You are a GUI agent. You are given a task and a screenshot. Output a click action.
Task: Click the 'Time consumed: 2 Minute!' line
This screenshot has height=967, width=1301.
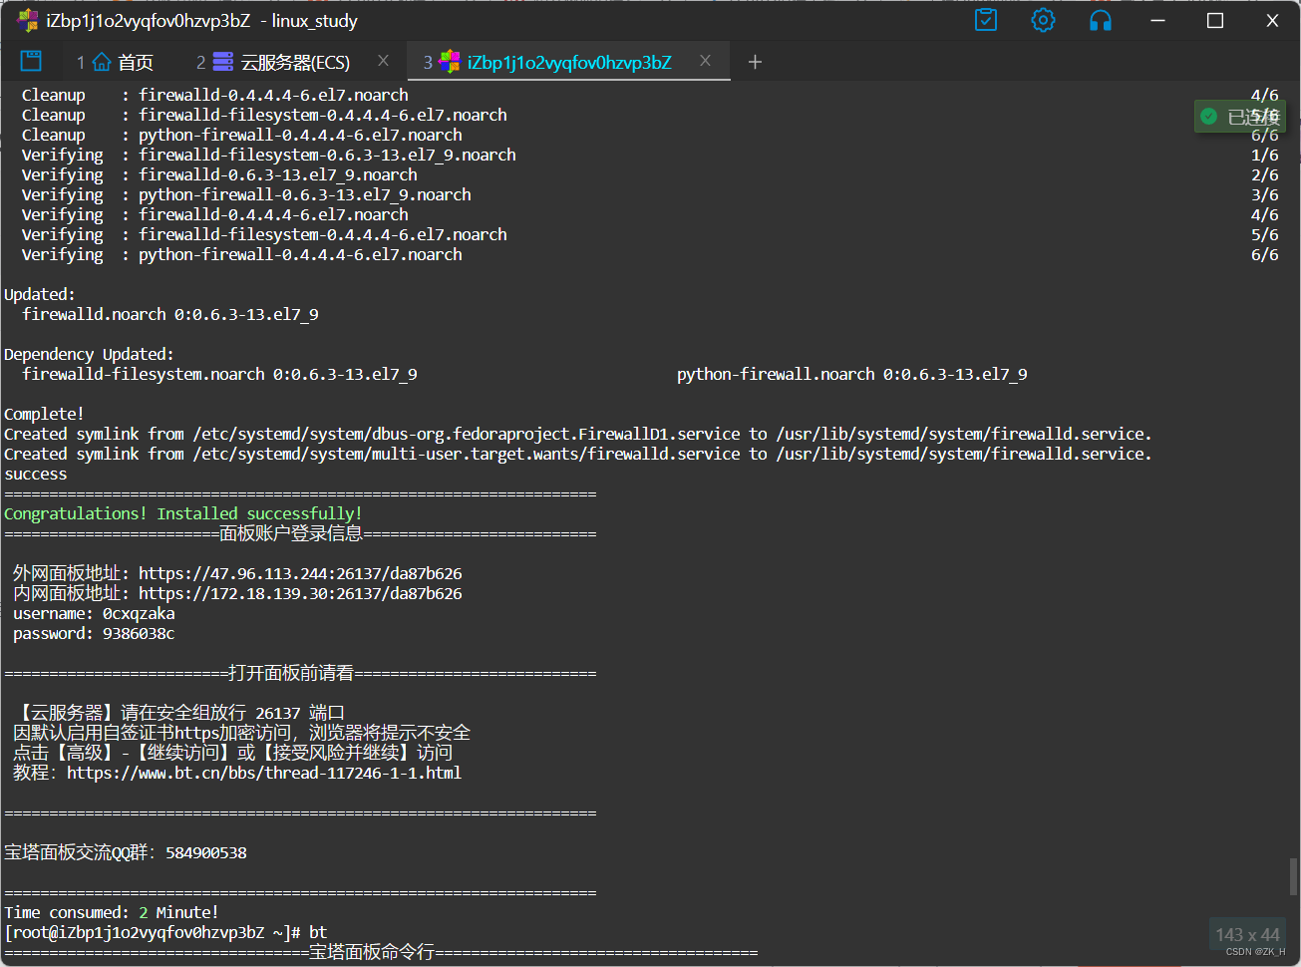[111, 912]
